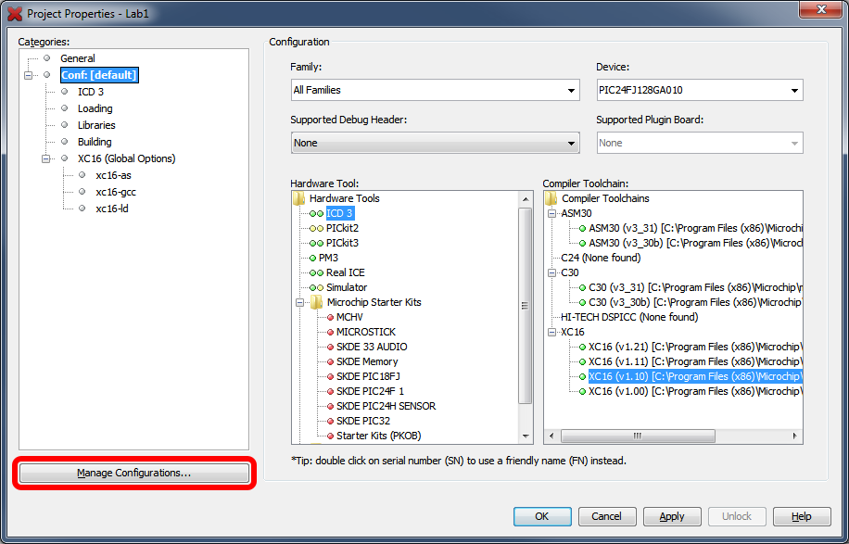
Task: Select xc16-gcc in Categories tree
Action: click(x=115, y=192)
